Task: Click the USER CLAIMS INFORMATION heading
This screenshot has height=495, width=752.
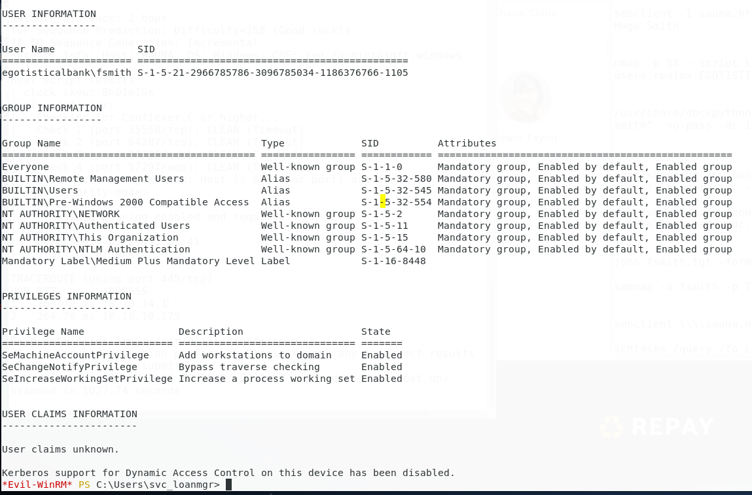Action: tap(69, 414)
